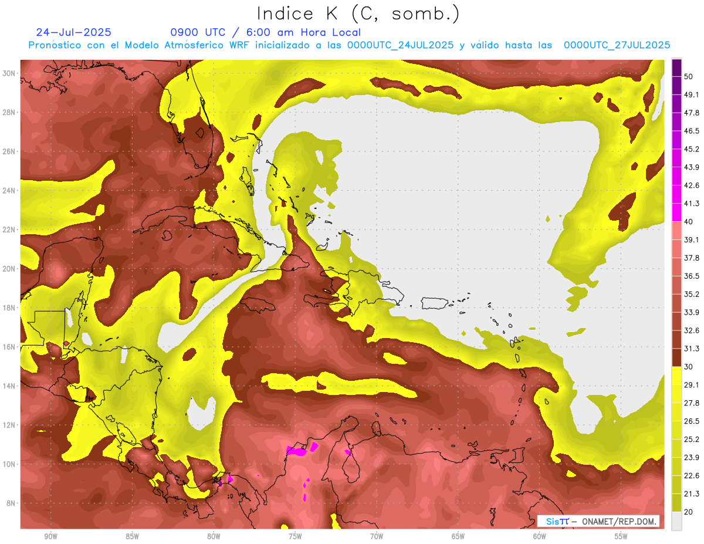Viewport: 704px width, 544px height.
Task: Click the init time "0000UTC_24JUL2025"
Action: 400,45
